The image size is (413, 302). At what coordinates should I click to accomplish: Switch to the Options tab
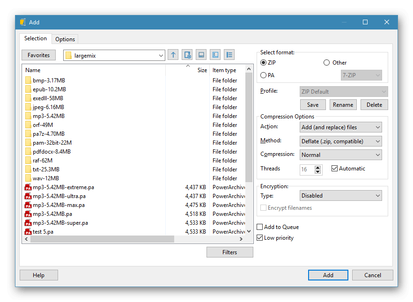[65, 39]
